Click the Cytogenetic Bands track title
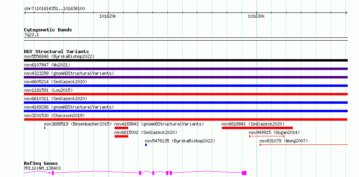This screenshot has height=177, width=359. pos(48,30)
